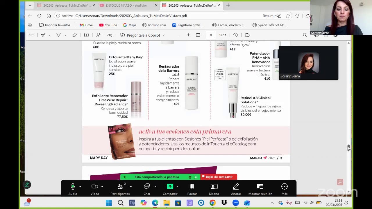Open the Windows Start menu
The width and height of the screenshot is (372, 209).
point(109,203)
